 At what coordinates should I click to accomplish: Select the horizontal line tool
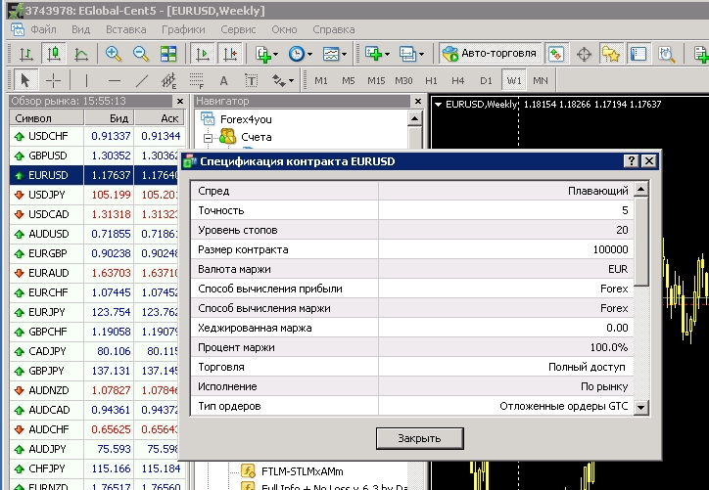[115, 81]
